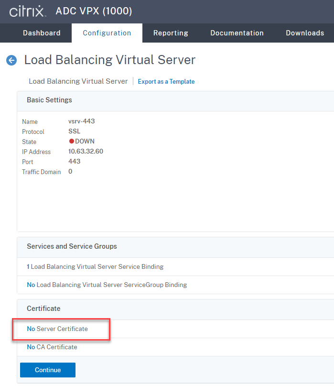The width and height of the screenshot is (334, 387).
Task: Click the red DOWN state indicator
Action: click(72, 142)
